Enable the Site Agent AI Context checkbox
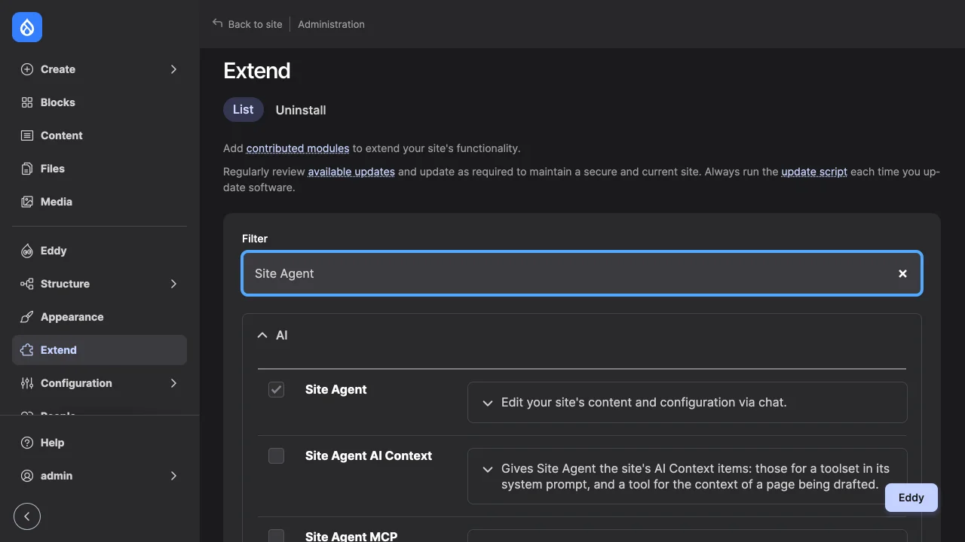This screenshot has width=965, height=542. (277, 456)
